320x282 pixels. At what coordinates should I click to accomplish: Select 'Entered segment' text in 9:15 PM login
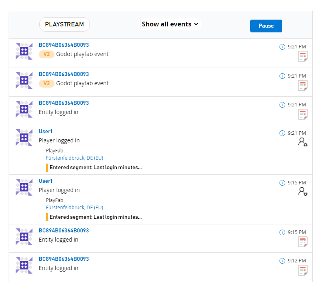[x=96, y=217]
